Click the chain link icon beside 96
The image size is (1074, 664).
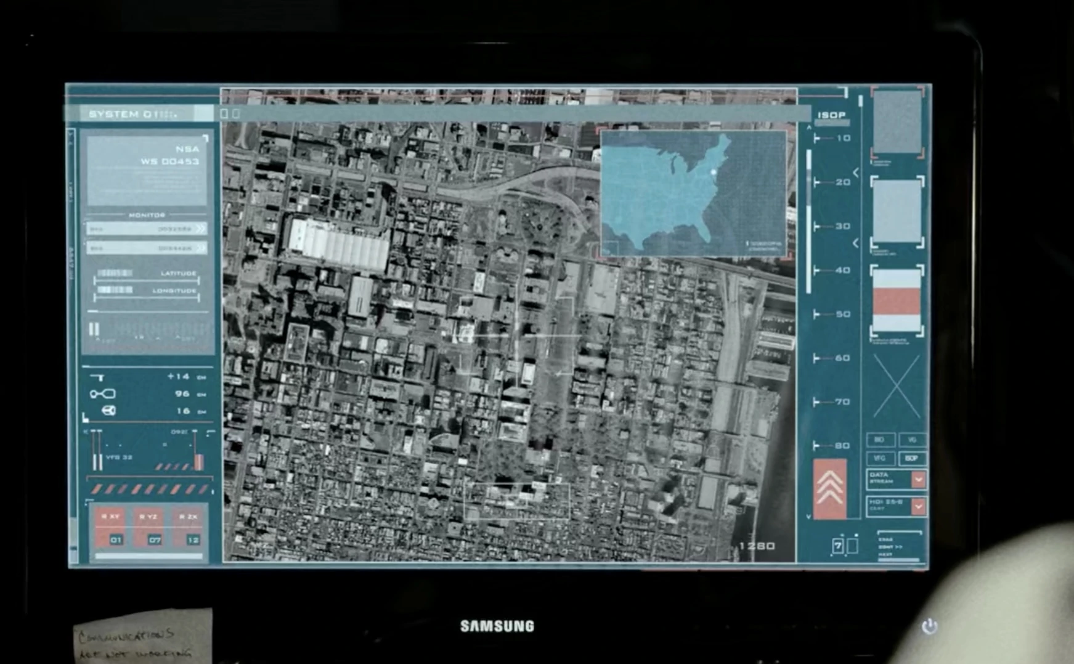coord(102,394)
